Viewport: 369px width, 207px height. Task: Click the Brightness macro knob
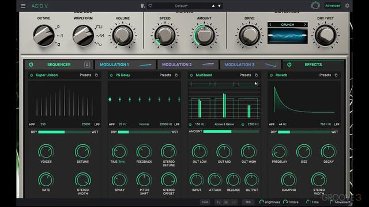click(x=261, y=202)
